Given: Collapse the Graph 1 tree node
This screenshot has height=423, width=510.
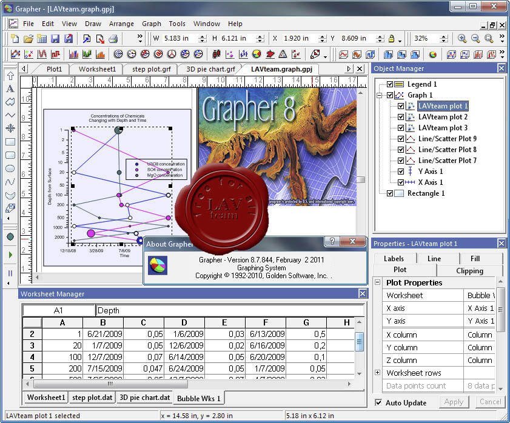Looking at the screenshot, I should 379,95.
